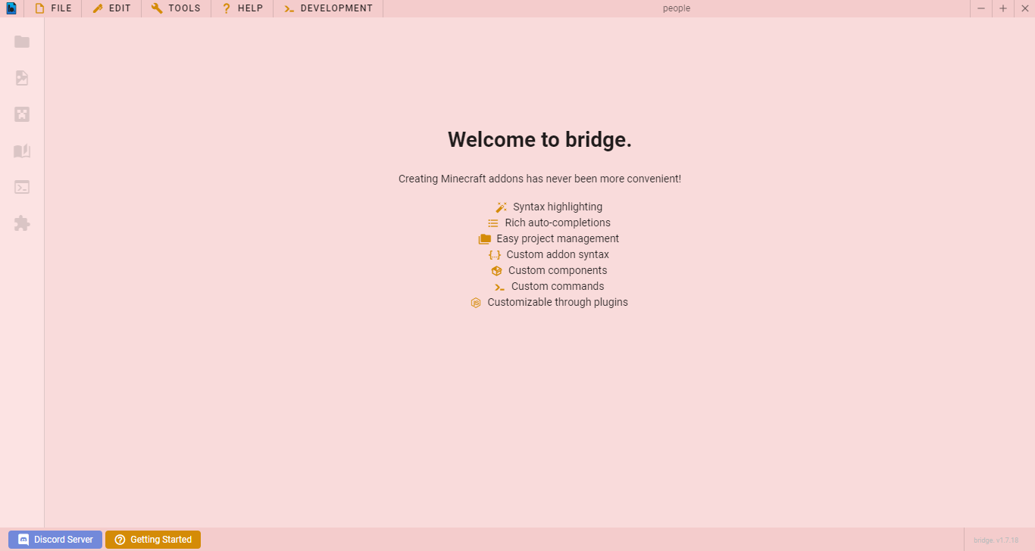This screenshot has height=551, width=1035.
Task: Click the 'Custom addon syntax' text
Action: click(x=558, y=255)
